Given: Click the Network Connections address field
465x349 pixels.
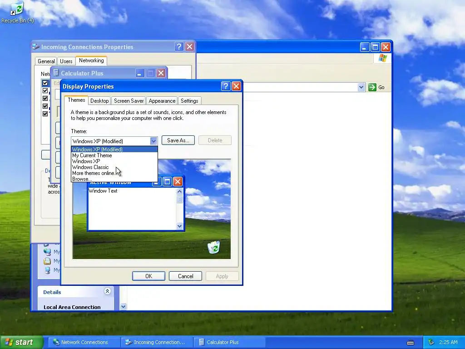Looking at the screenshot, I should [x=301, y=87].
